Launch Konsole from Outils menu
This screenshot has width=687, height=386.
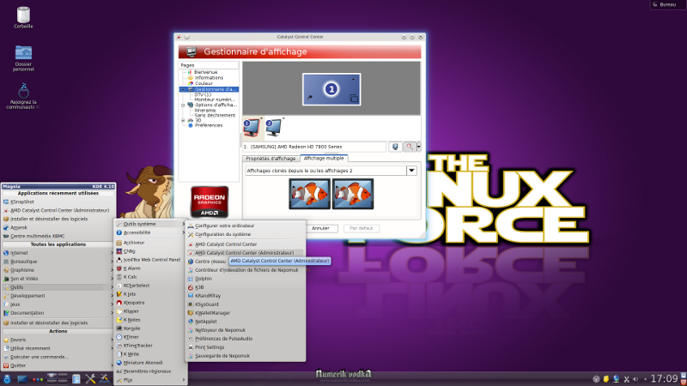[x=150, y=329]
